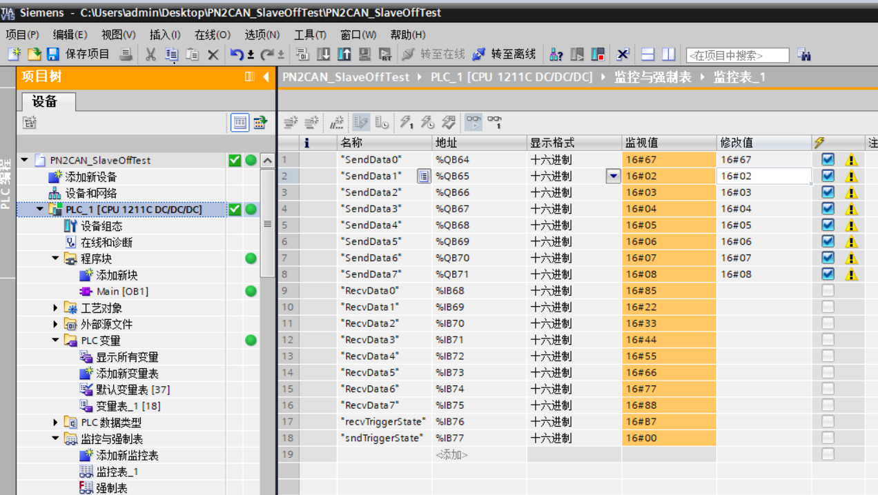Click the cut scissors icon
This screenshot has height=495, width=878.
150,54
